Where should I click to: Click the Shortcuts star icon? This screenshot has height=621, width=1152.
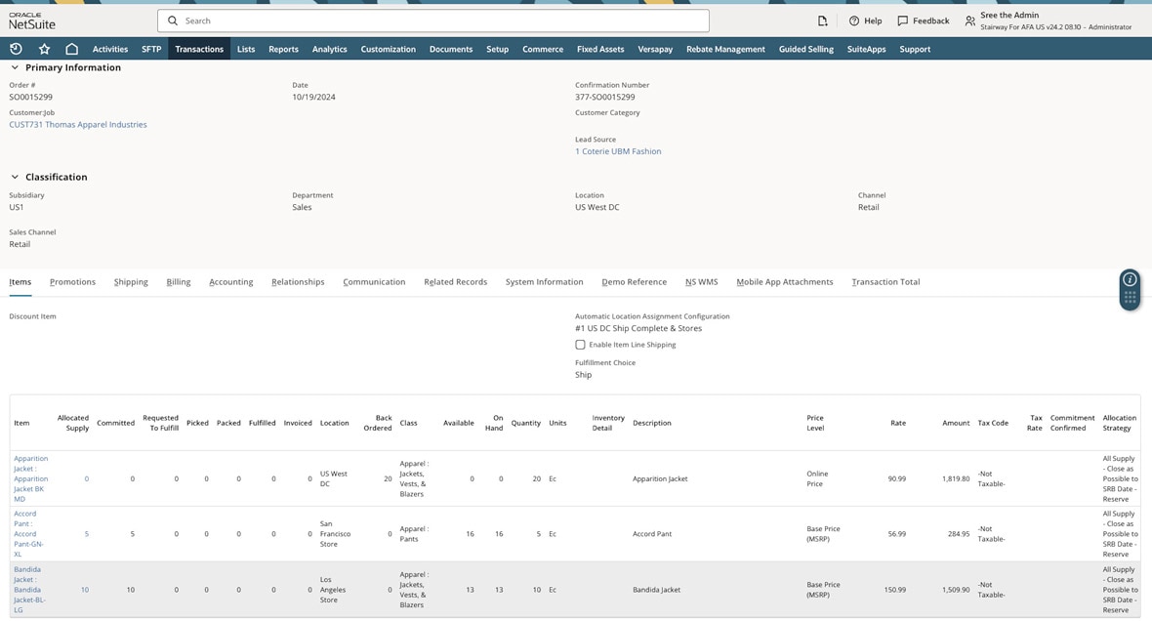coord(44,49)
